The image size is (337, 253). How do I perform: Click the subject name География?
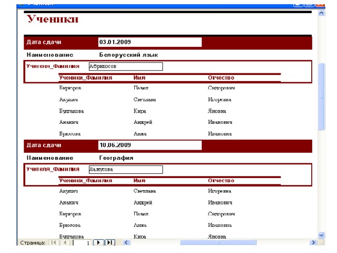116,158
